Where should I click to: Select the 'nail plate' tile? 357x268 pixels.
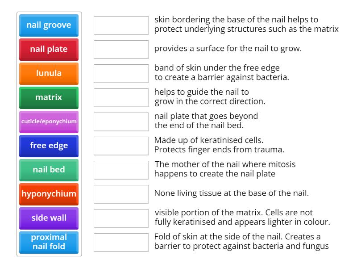coord(48,50)
